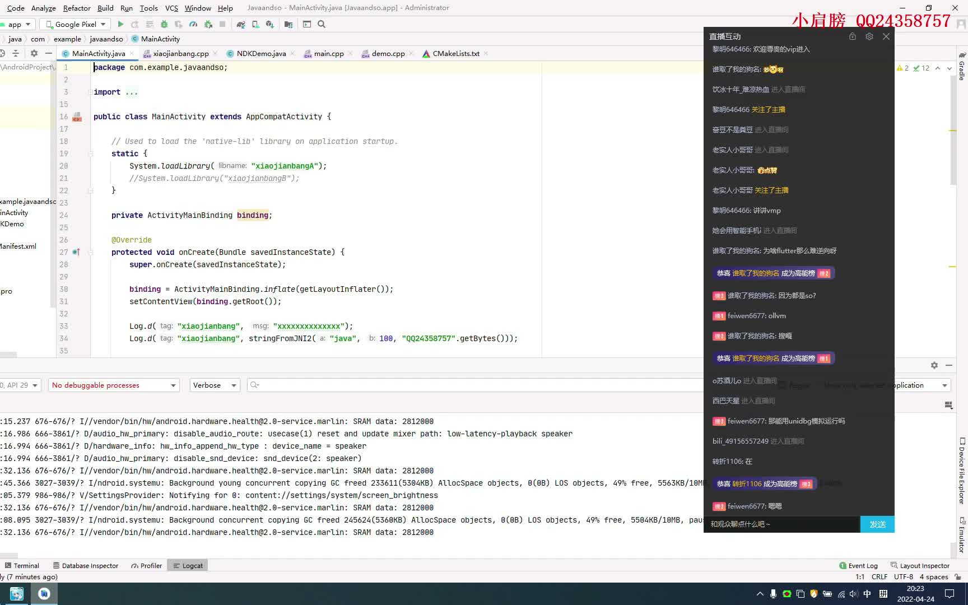Image resolution: width=968 pixels, height=605 pixels.
Task: Toggle the lock icon in live chat header
Action: pyautogui.click(x=853, y=36)
